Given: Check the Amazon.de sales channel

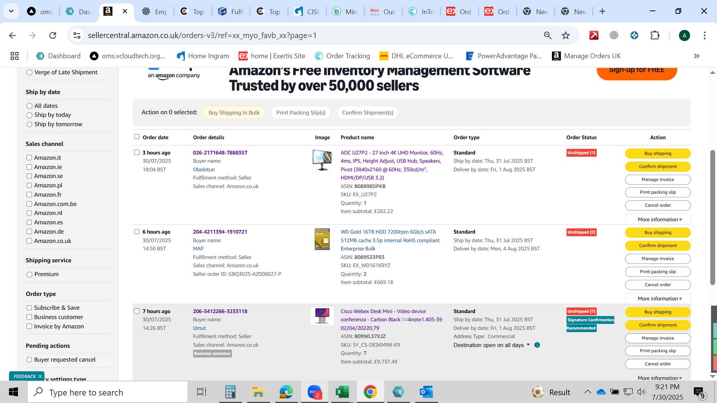Looking at the screenshot, I should click(x=29, y=232).
